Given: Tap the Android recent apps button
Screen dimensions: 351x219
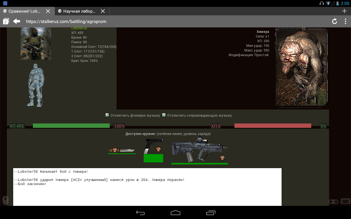Looking at the screenshot, I should pyautogui.click(x=211, y=213).
